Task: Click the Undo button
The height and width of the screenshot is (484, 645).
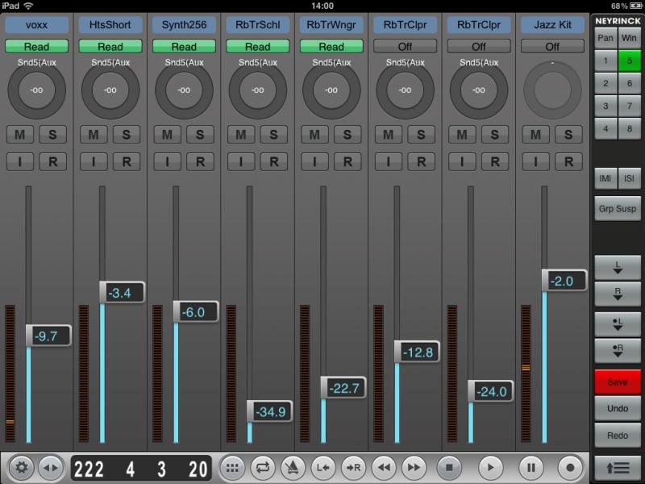Action: point(618,408)
